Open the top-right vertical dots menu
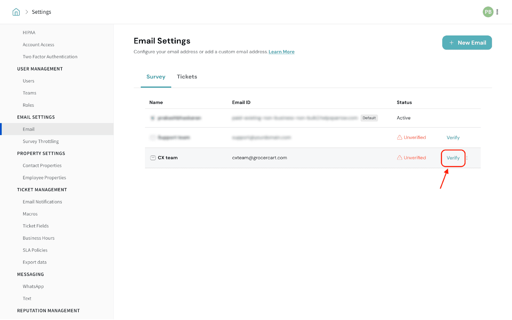Screen dimensions: 512x320 coord(497,12)
